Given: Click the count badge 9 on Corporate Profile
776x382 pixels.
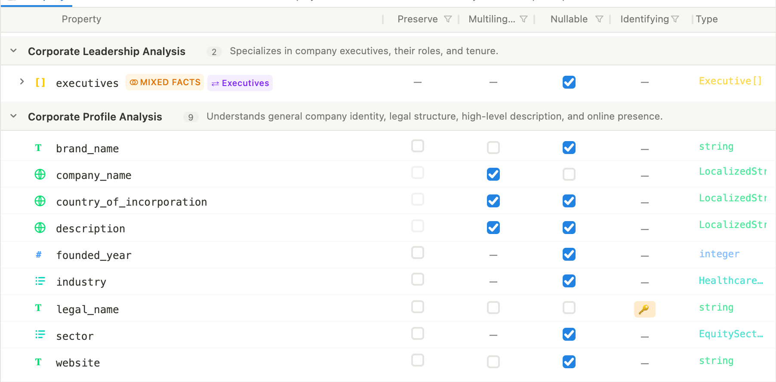Looking at the screenshot, I should [x=191, y=117].
